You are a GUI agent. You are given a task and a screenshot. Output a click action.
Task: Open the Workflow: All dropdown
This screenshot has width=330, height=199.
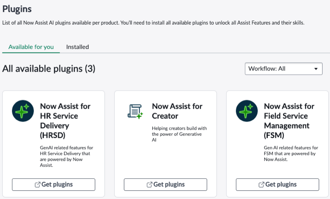(283, 69)
